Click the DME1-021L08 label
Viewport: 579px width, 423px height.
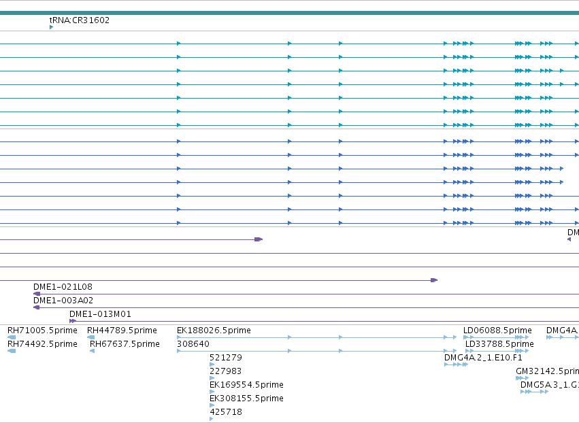click(63, 287)
